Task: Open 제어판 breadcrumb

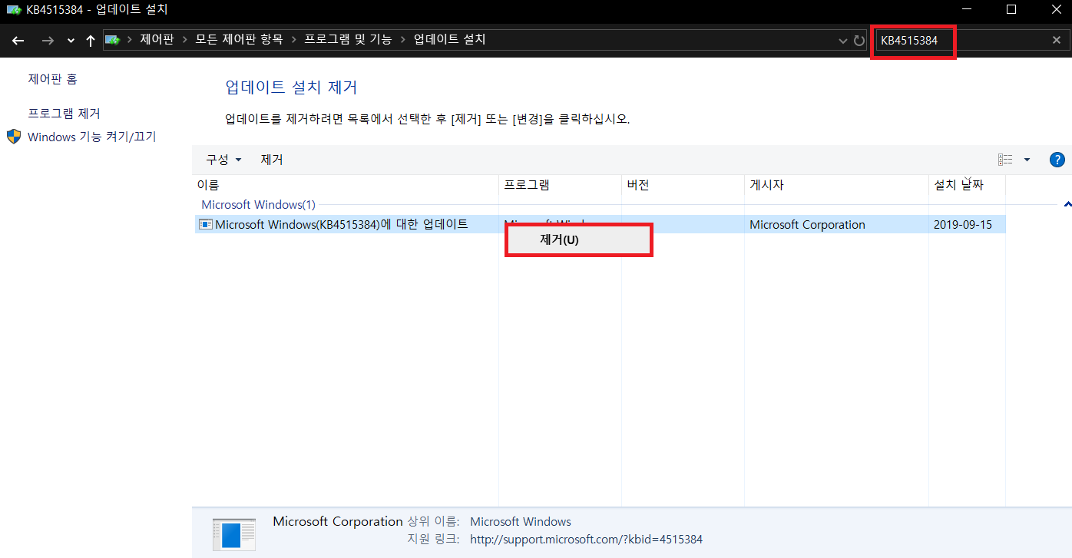Action: (x=157, y=39)
